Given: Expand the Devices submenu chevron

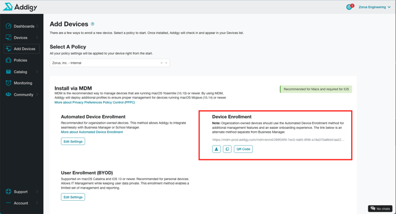Looking at the screenshot, I should coord(37,37).
